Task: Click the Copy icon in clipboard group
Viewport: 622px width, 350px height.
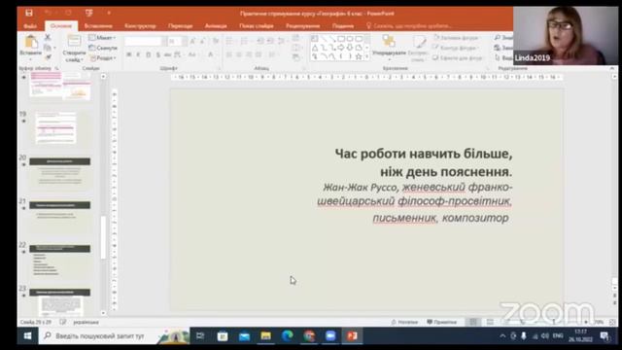Action: coord(48,48)
